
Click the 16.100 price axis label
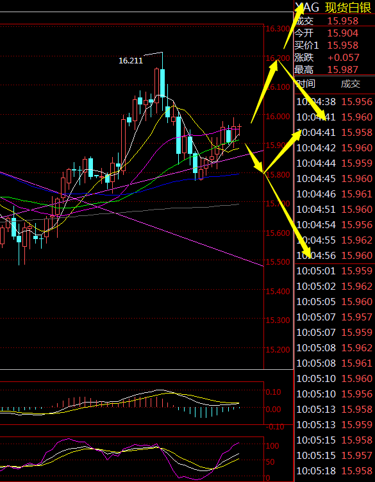(x=278, y=87)
